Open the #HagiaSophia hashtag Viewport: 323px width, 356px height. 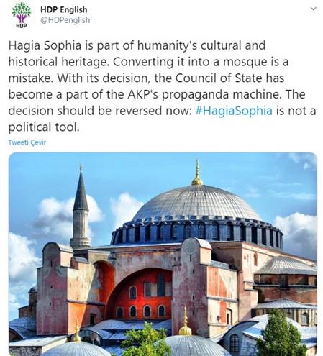click(234, 111)
